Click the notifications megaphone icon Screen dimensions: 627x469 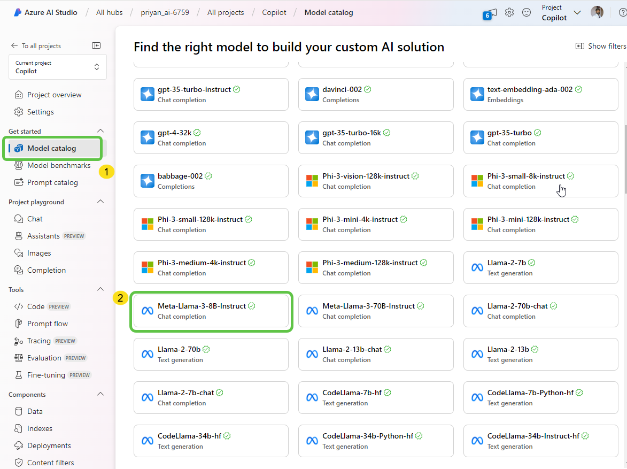490,13
